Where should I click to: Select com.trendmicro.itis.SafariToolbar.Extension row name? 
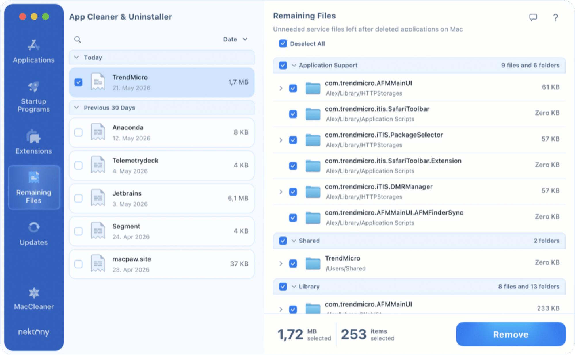393,161
